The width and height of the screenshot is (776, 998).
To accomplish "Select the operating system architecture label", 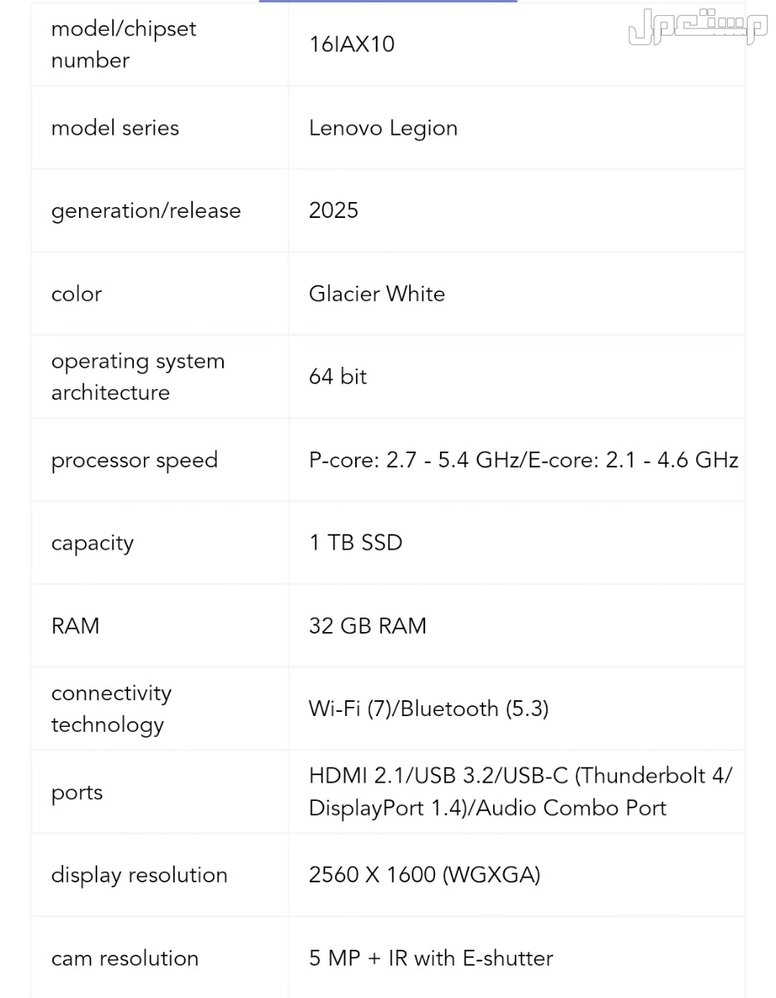I will (x=137, y=377).
